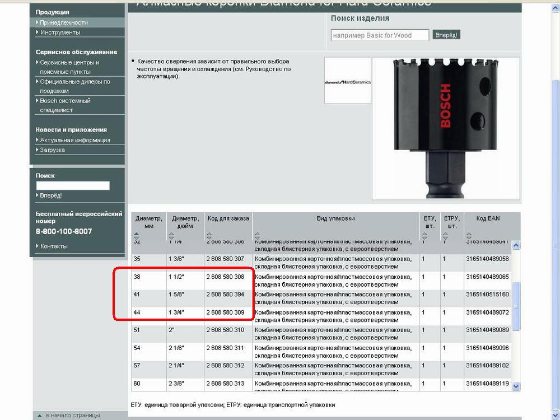The width and height of the screenshot is (560, 420).
Task: Click the inch size cell 1 5/8"
Action: [176, 295]
